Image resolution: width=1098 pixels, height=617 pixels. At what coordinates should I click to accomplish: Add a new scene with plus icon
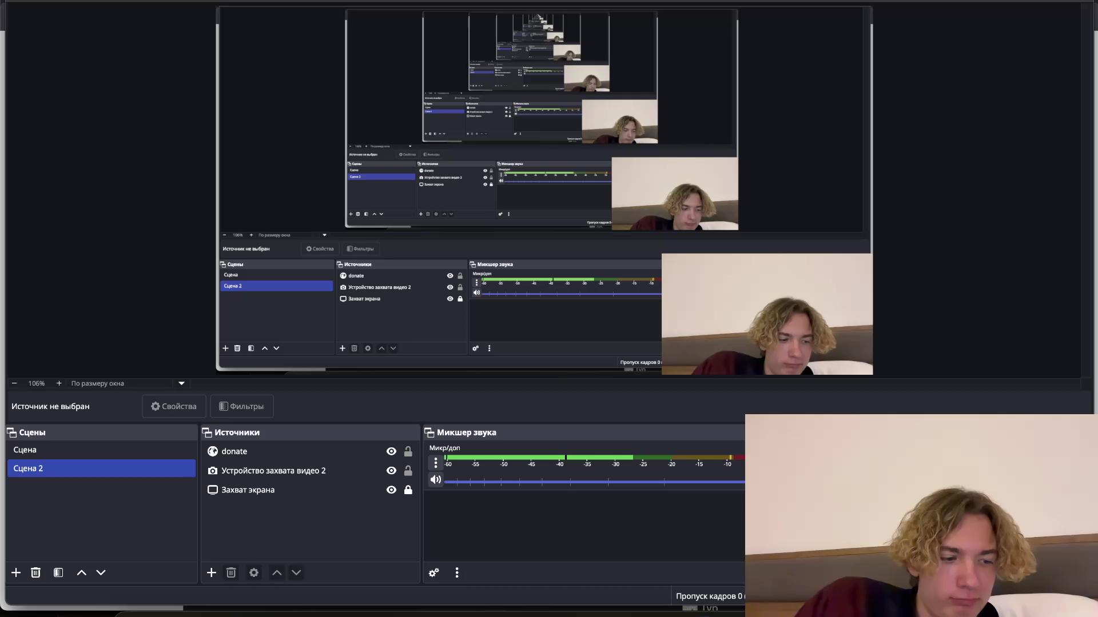pos(16,572)
